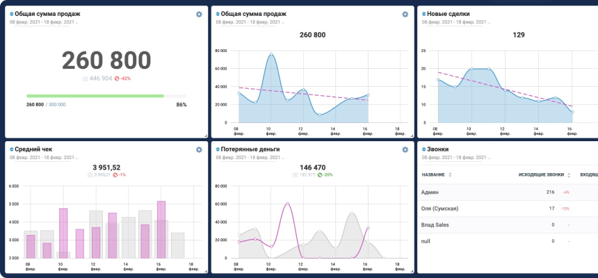Click the 300 000 goal value link
The width and height of the screenshot is (598, 278).
[x=57, y=105]
